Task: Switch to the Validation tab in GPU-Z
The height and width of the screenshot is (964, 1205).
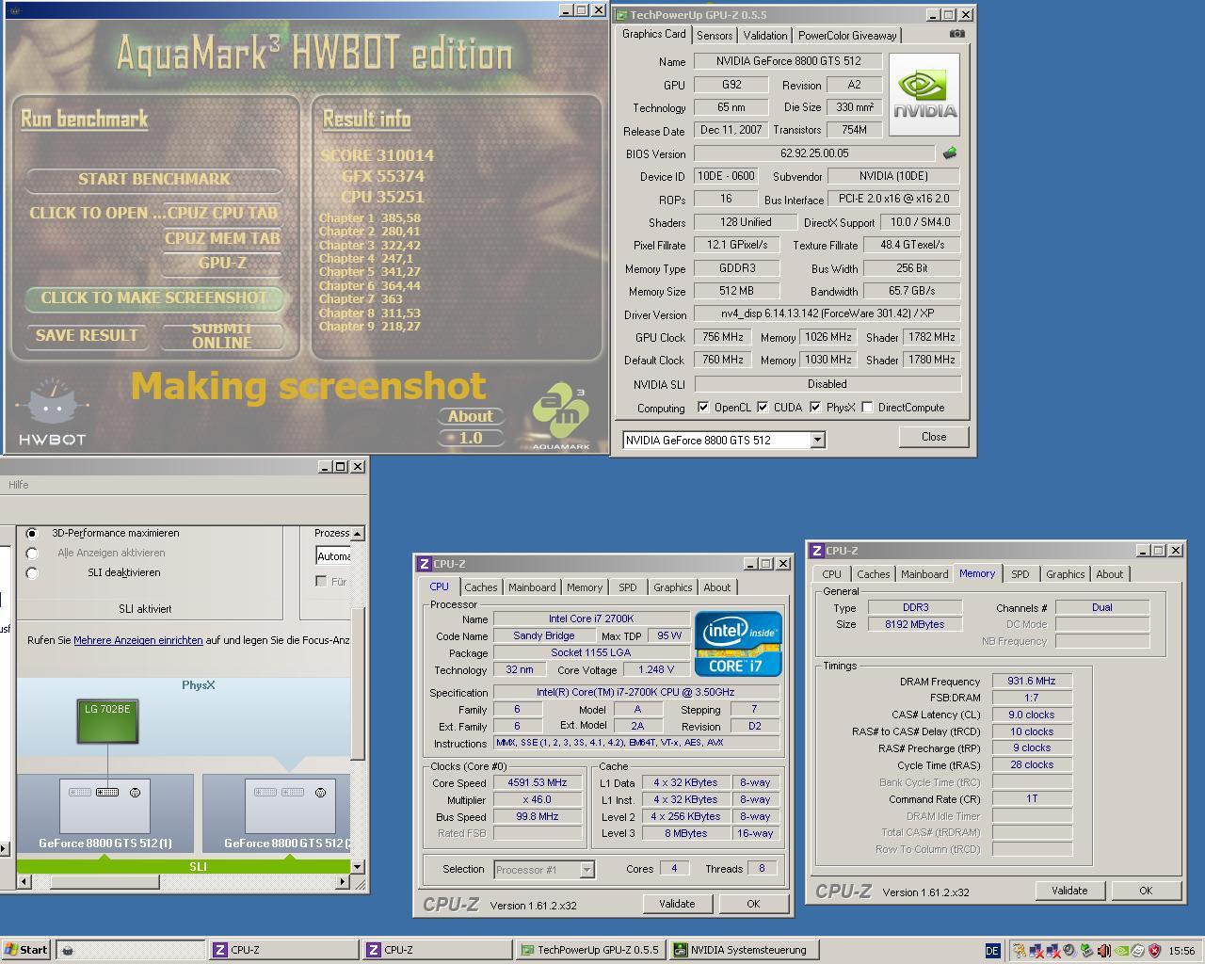Action: [x=764, y=36]
